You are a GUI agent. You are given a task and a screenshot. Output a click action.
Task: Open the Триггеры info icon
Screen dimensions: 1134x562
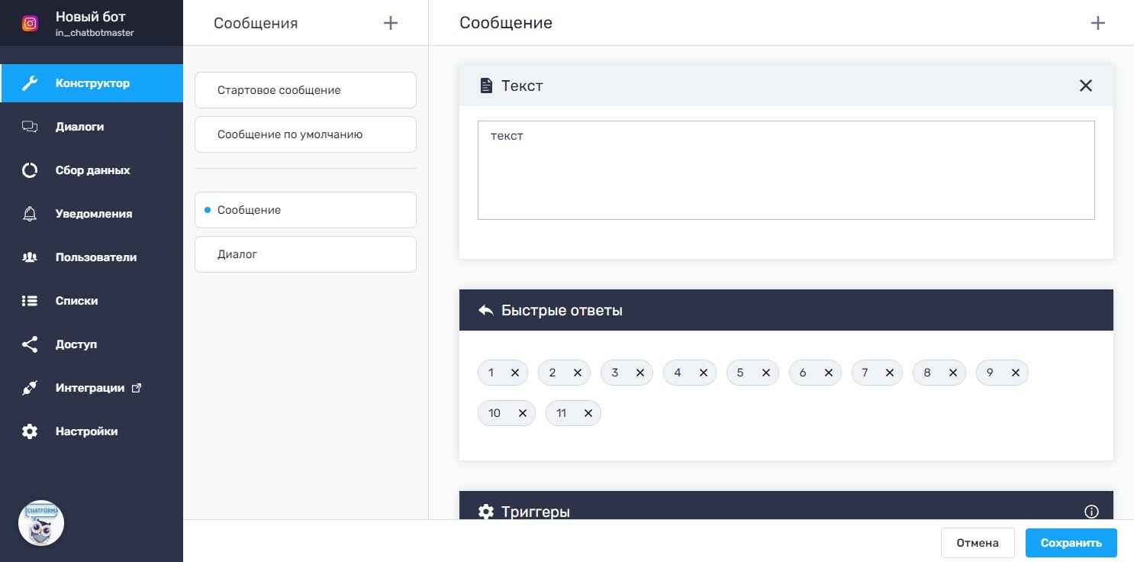(1091, 512)
